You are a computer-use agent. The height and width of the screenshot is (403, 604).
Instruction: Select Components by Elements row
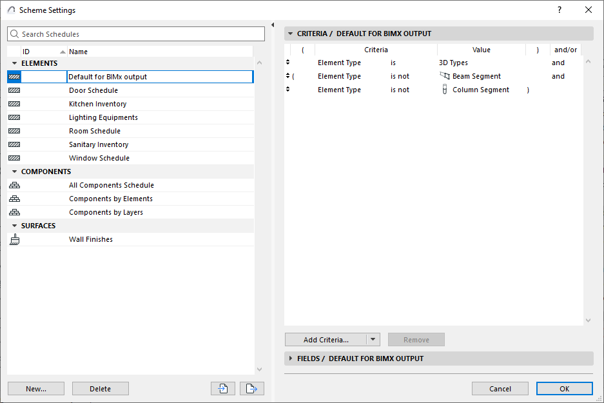click(131, 199)
